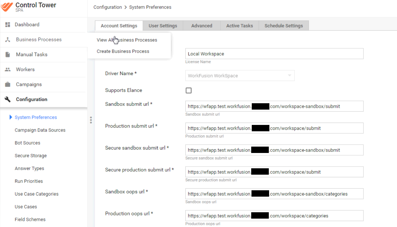Click the License Name input field
The width and height of the screenshot is (397, 227).
[274, 54]
